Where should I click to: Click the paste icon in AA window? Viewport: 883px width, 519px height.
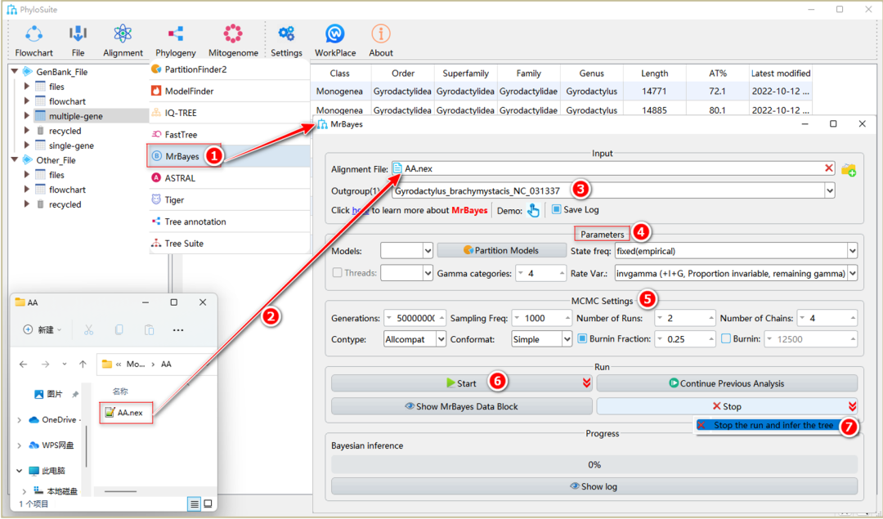tap(150, 330)
